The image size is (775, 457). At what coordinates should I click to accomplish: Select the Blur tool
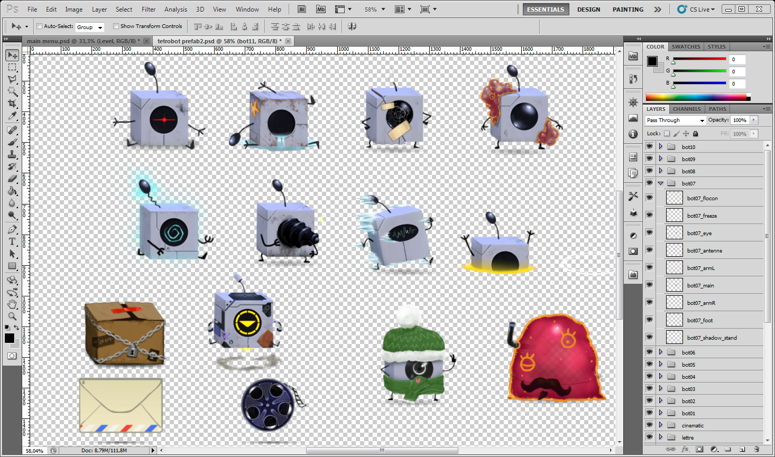(x=12, y=203)
